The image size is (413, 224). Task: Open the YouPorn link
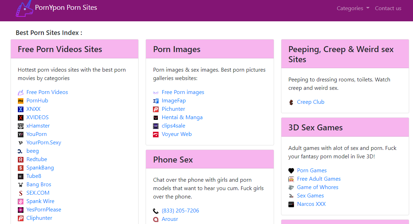point(37,134)
